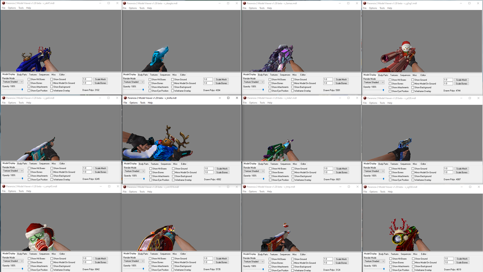Switch to Textures tab in v_m4a1.mdl window
Viewport: 483px width, 272px height.
tap(274, 164)
